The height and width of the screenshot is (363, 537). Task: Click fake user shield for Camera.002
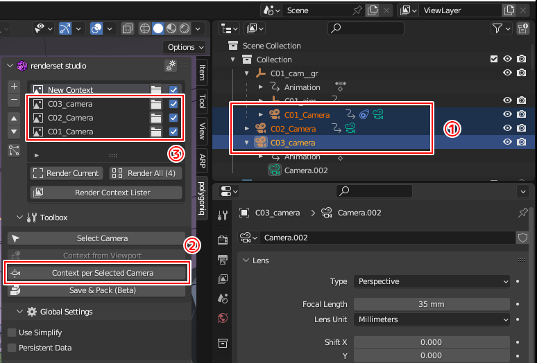tap(523, 238)
